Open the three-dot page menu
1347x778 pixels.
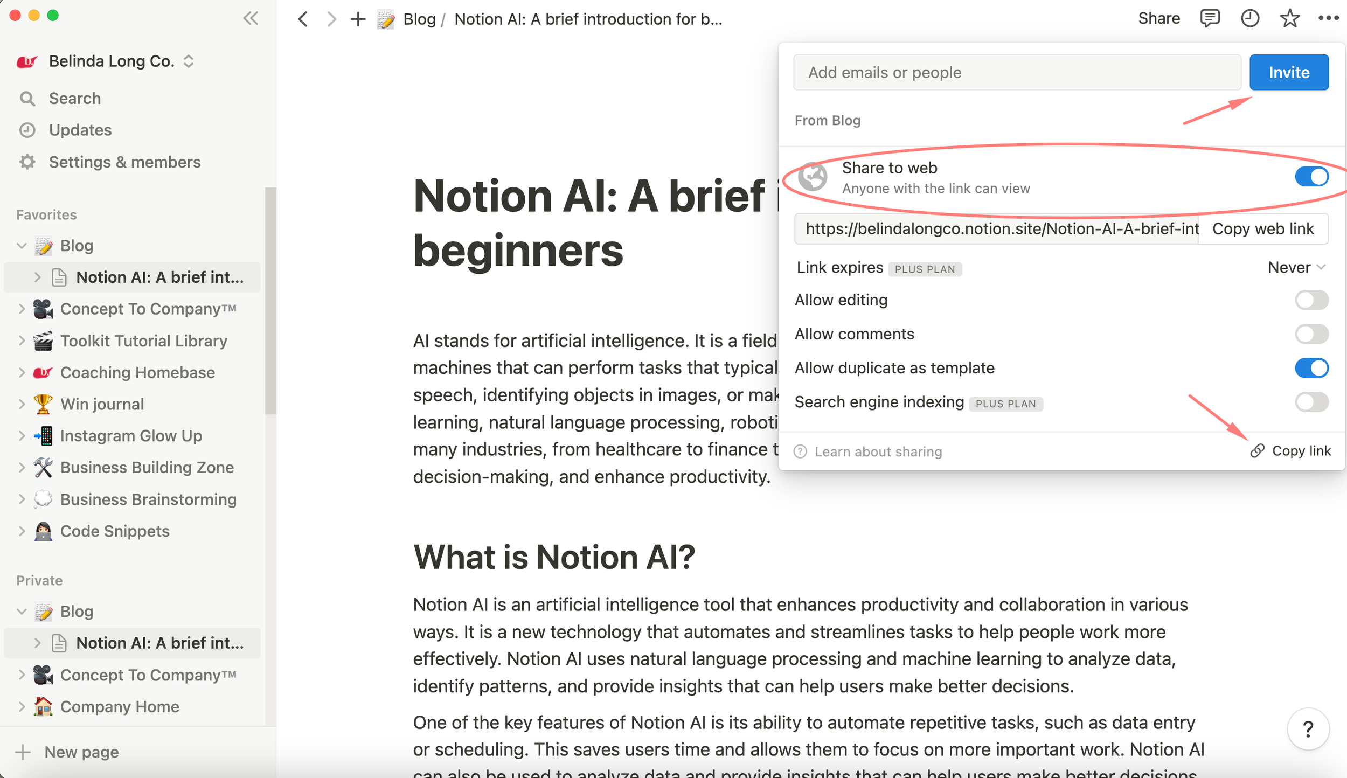click(x=1328, y=18)
